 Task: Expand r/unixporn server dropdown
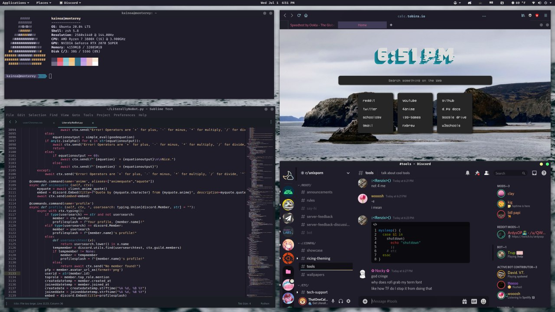click(348, 173)
